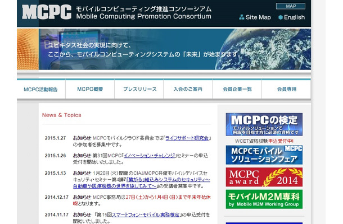This screenshot has width=343, height=224.
Task: Open the プレスリリース menu tab
Action: 139,89
